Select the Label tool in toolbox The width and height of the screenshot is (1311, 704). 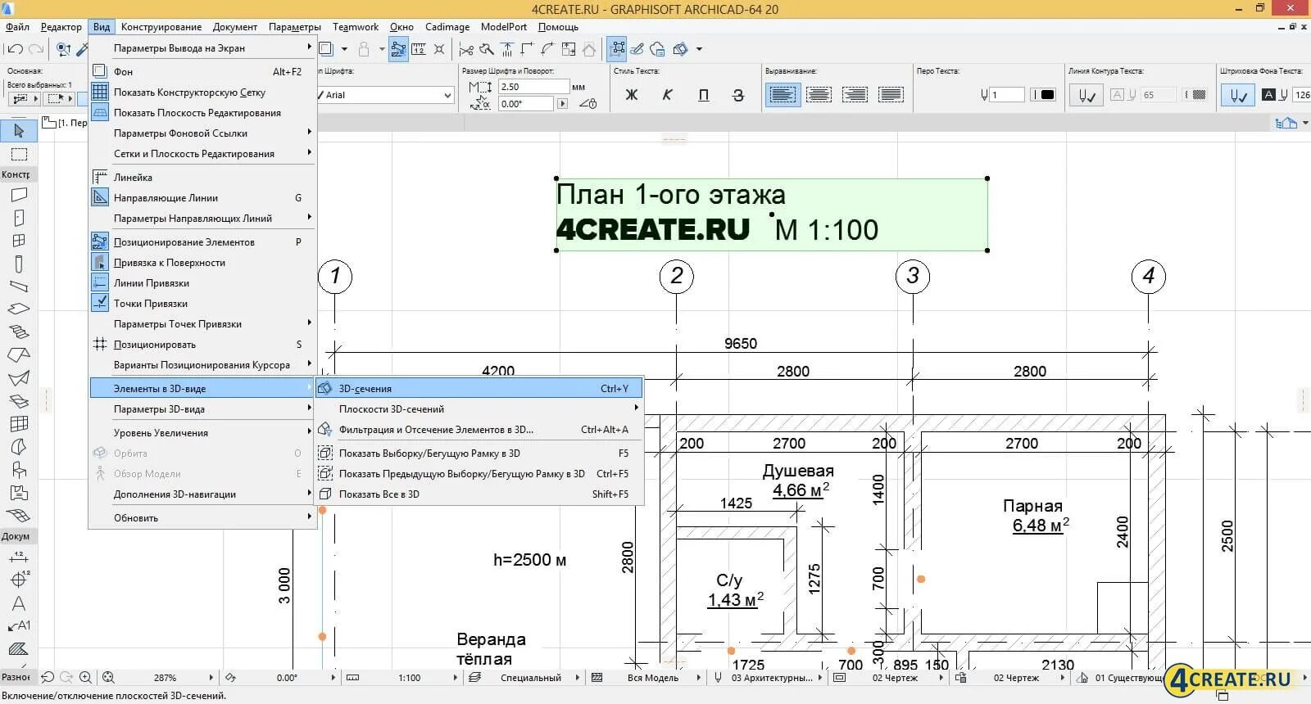coord(18,626)
